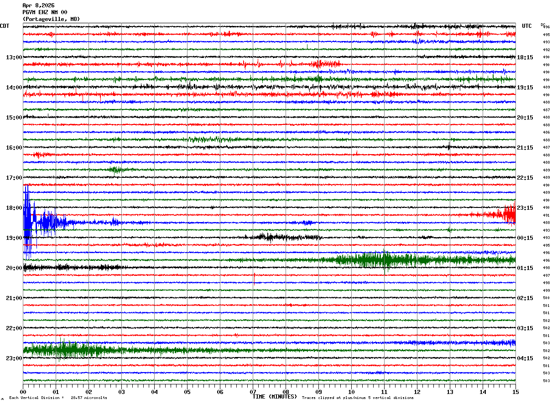
Task: Select the '20:00' CDT time label
Action: (x=14, y=268)
